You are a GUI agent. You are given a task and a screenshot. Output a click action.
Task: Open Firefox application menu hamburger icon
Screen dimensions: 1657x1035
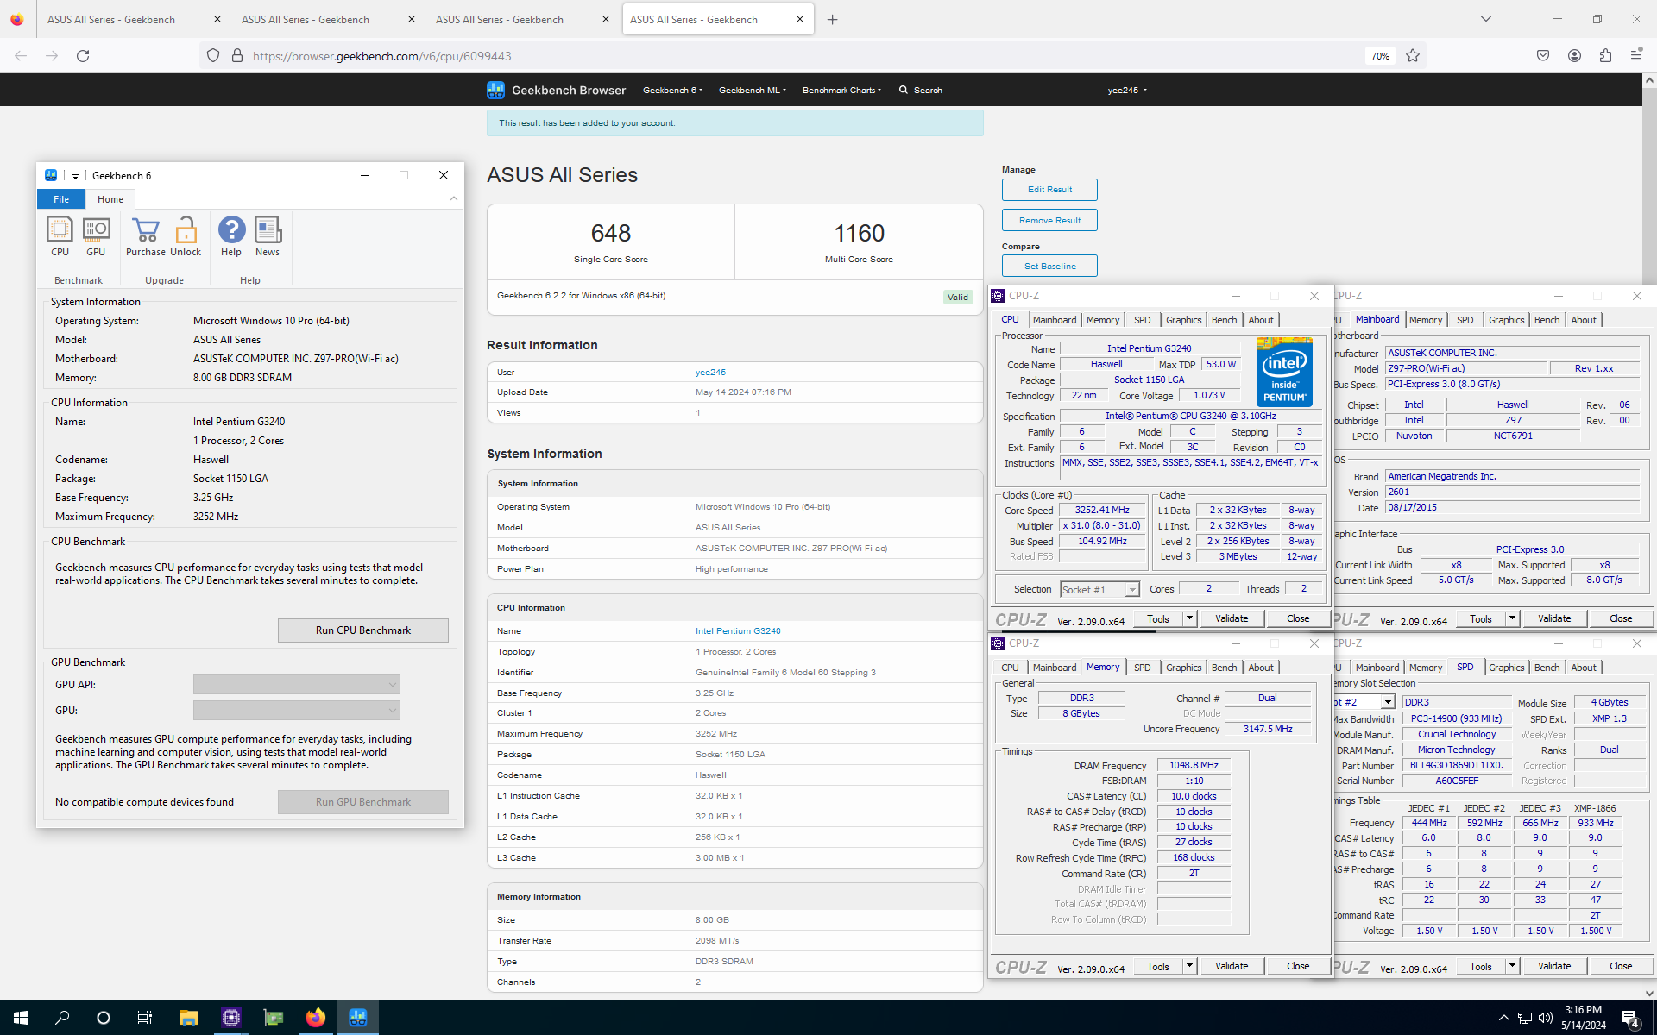[1636, 55]
